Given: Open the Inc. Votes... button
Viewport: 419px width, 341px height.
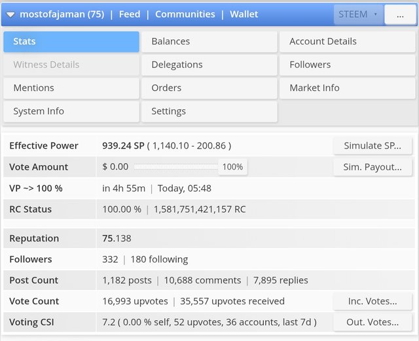Looking at the screenshot, I should coord(373,301).
